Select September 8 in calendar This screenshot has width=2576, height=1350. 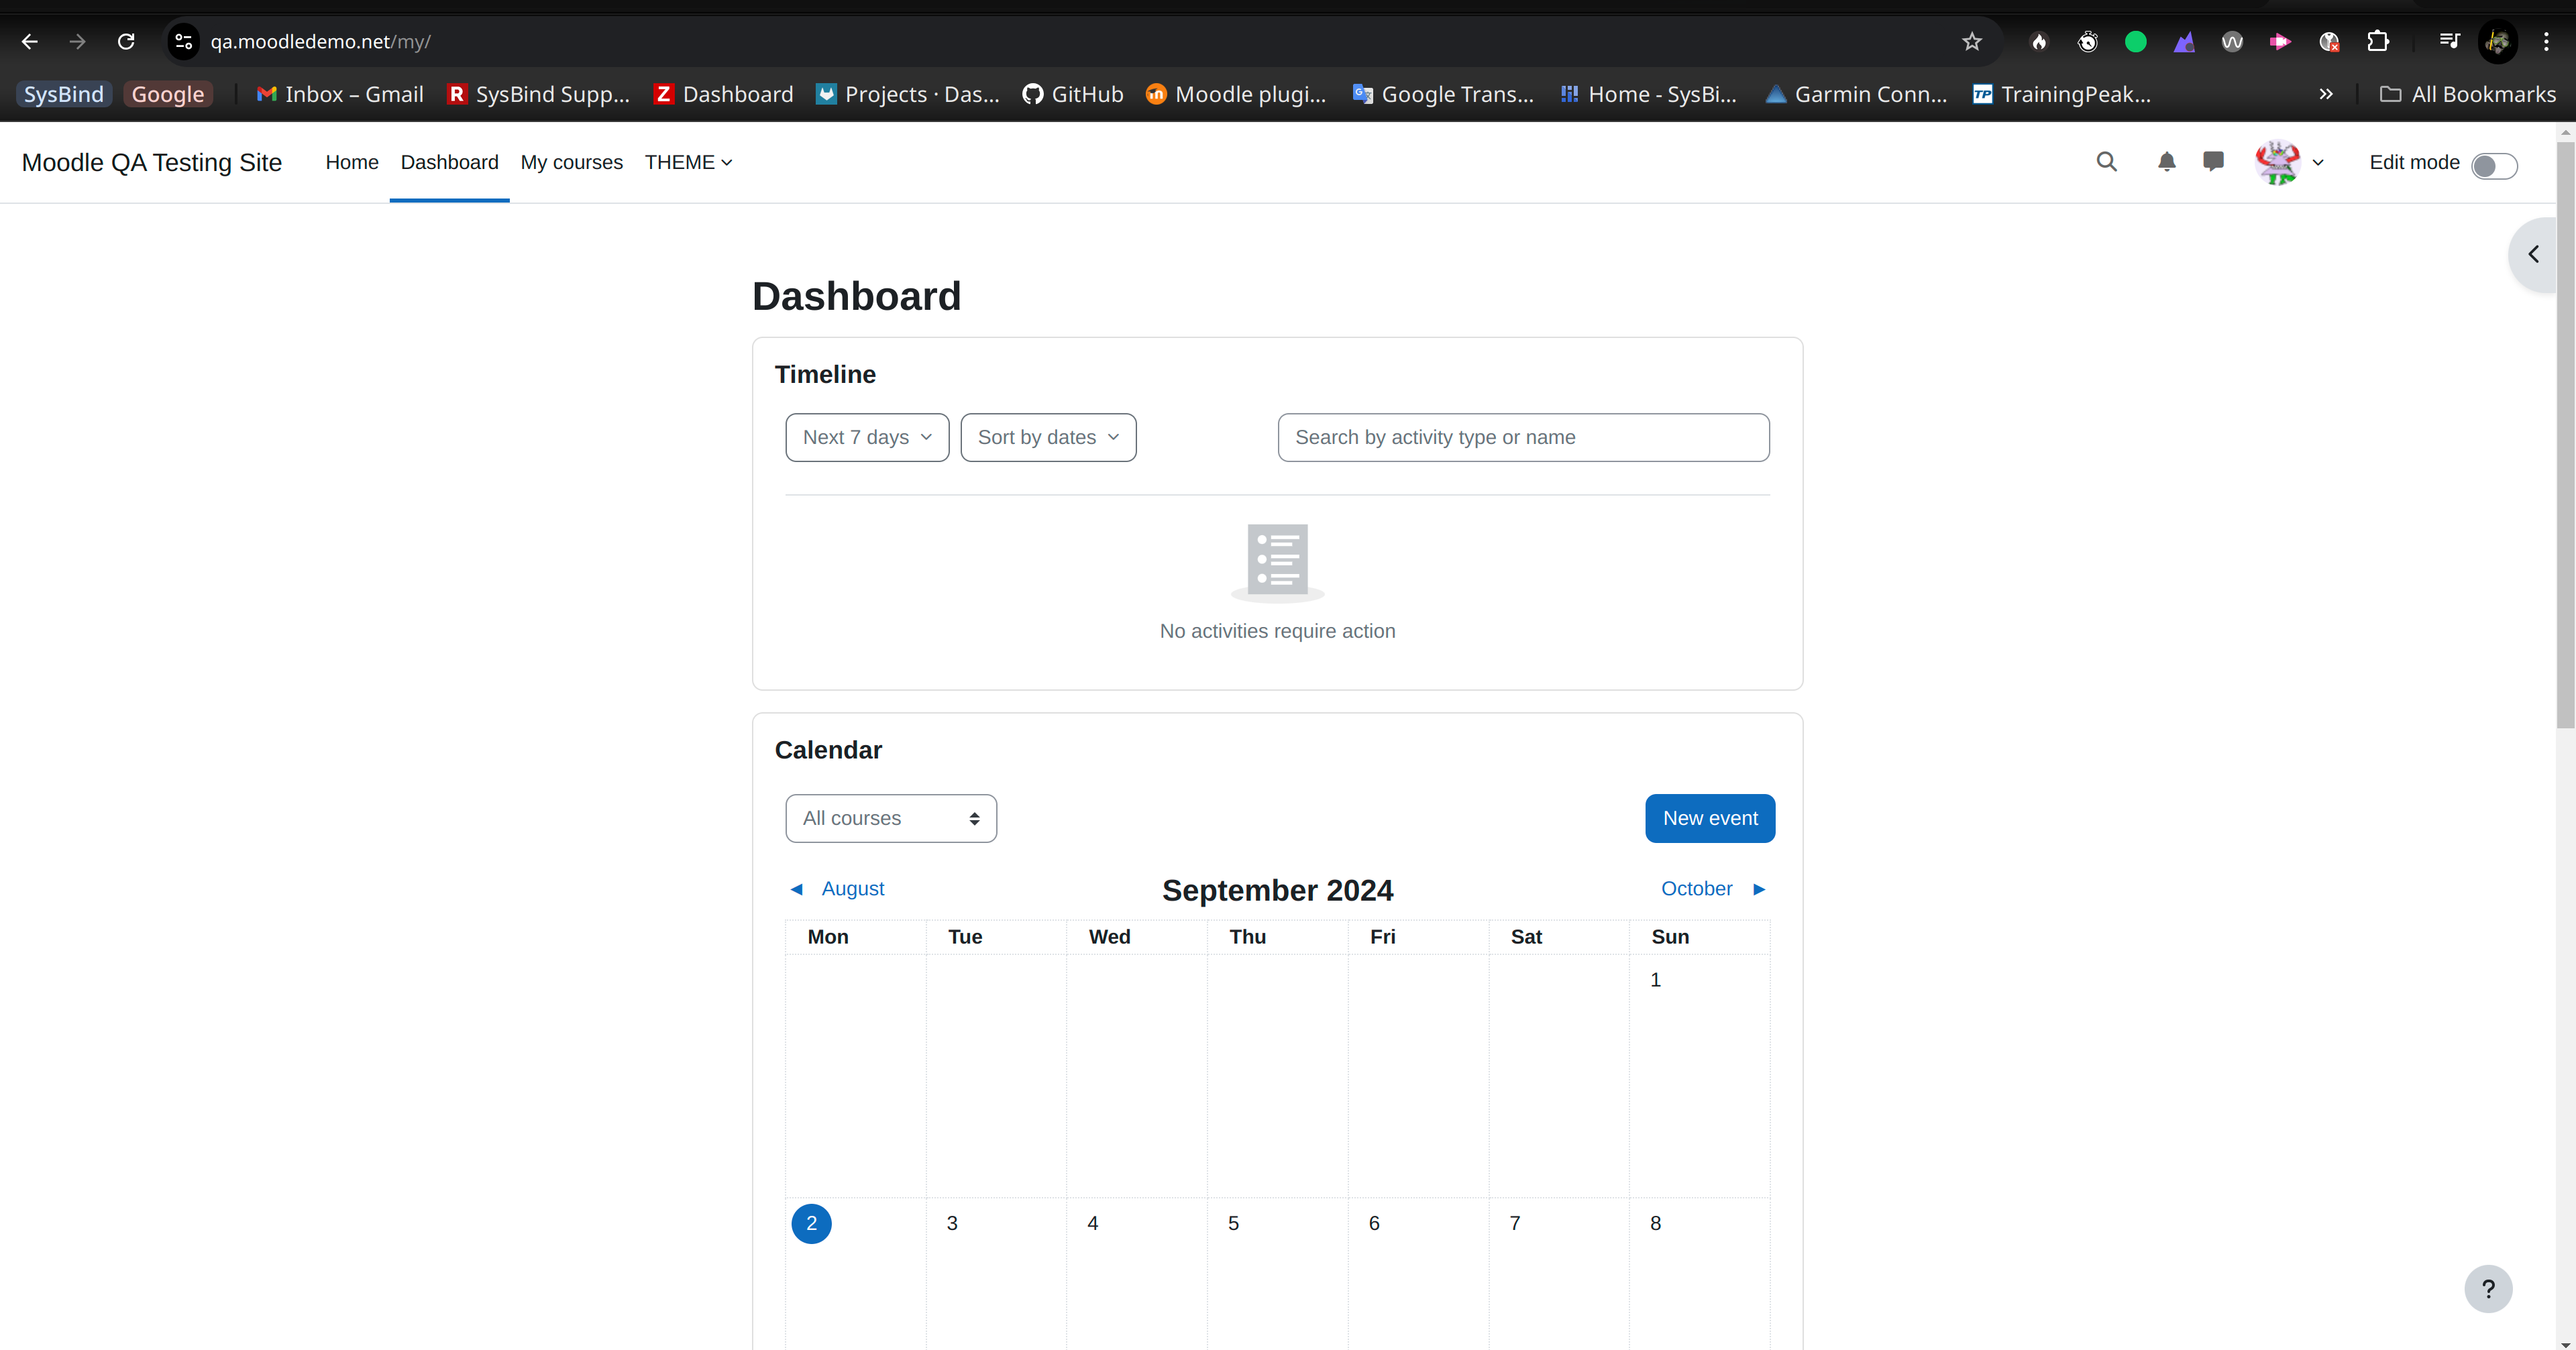pyautogui.click(x=1655, y=1223)
